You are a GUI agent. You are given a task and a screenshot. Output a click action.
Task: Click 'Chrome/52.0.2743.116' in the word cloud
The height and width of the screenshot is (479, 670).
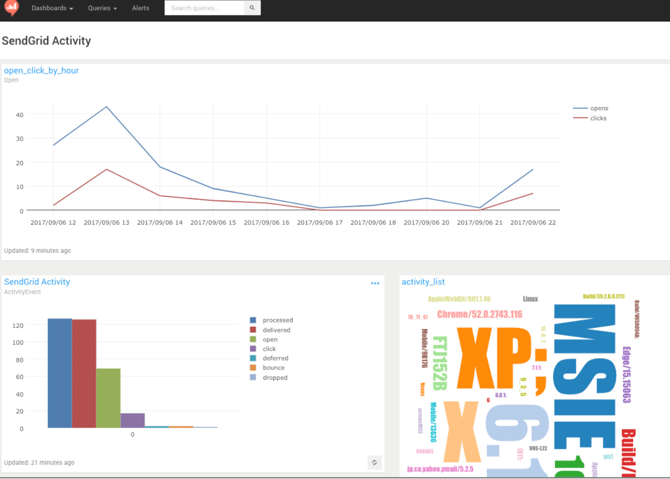[480, 315]
